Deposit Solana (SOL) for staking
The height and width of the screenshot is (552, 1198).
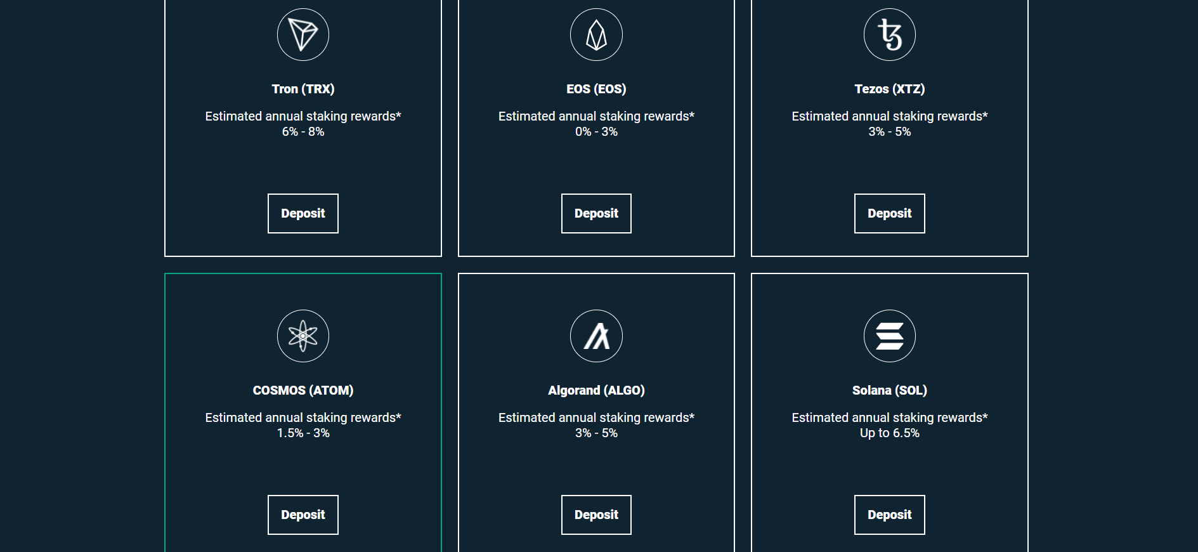pyautogui.click(x=890, y=515)
